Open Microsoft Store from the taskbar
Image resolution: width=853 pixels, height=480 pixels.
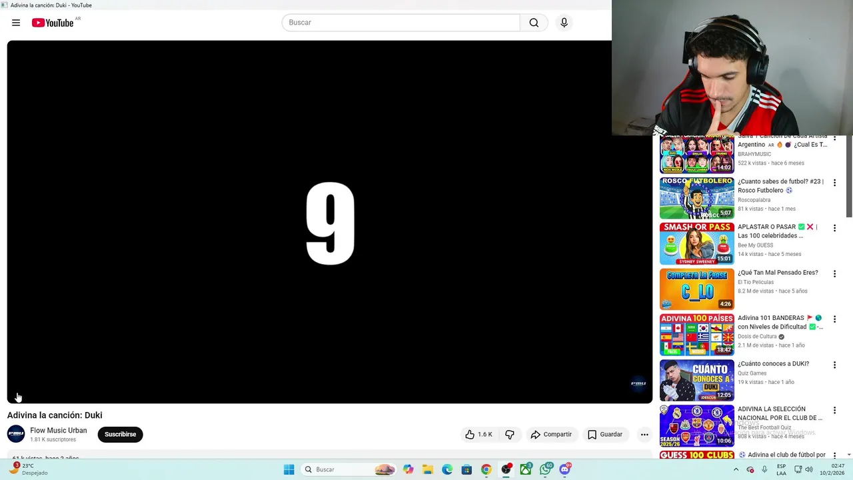[x=466, y=469]
